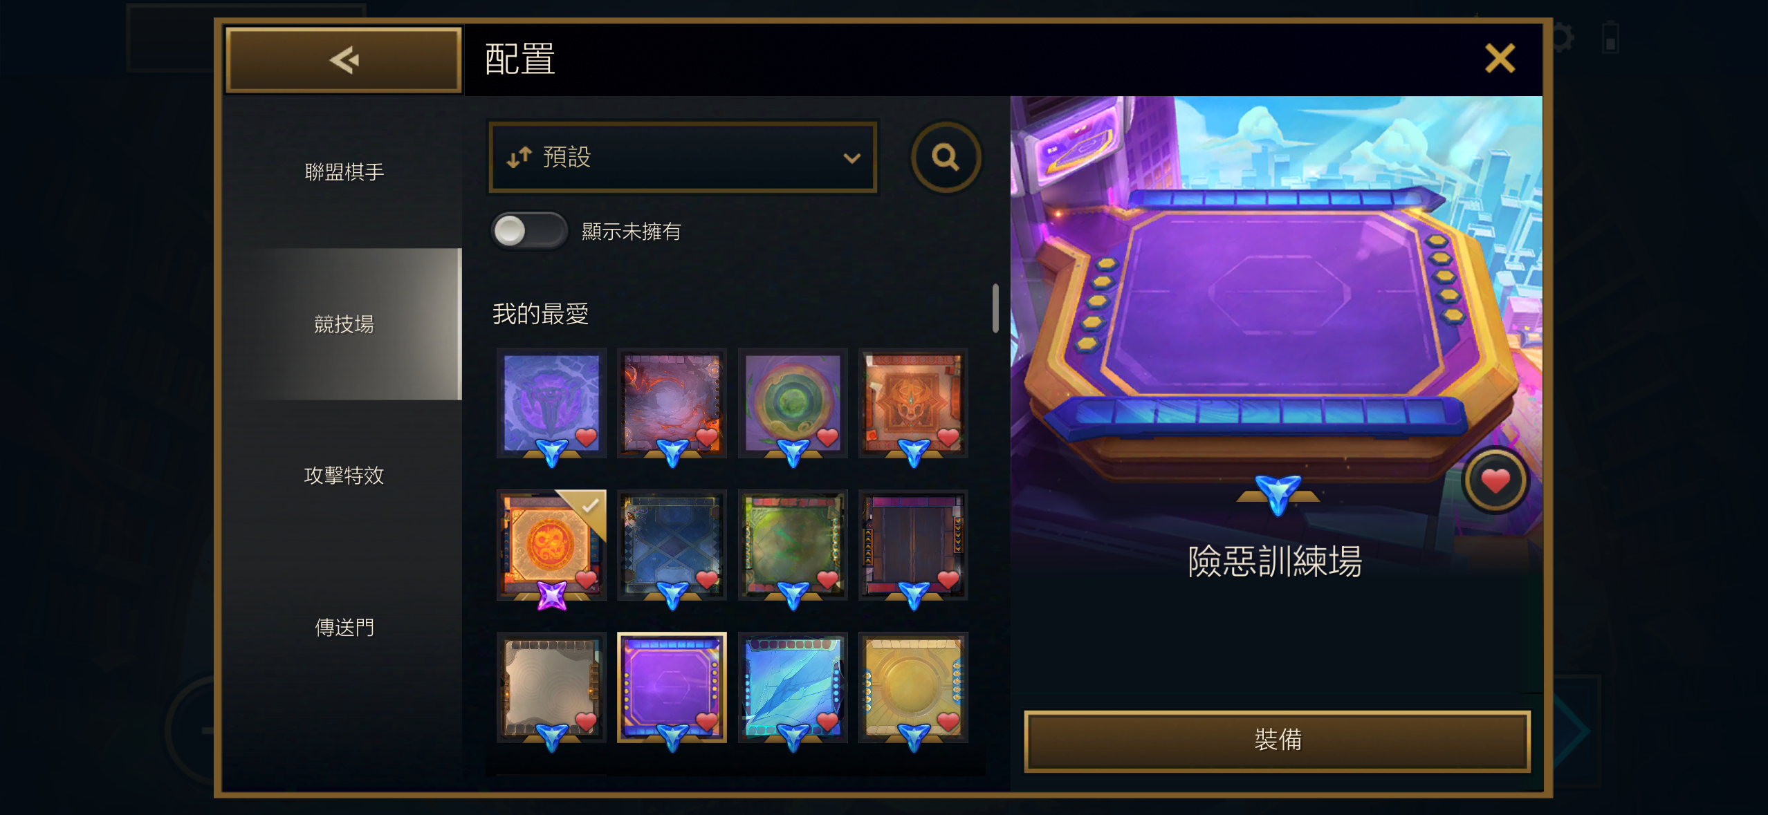Close the 配置 dialog
1768x815 pixels.
(1500, 59)
